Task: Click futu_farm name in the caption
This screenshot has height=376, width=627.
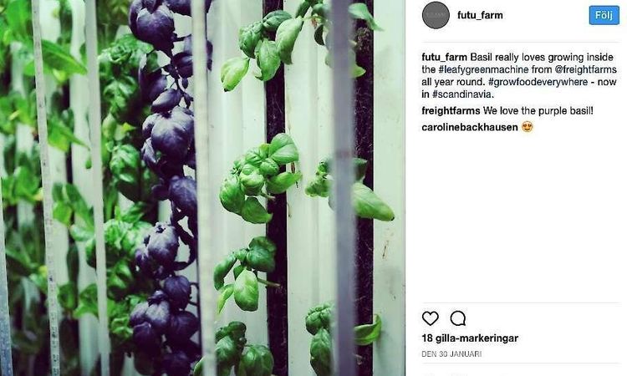Action: pos(444,57)
